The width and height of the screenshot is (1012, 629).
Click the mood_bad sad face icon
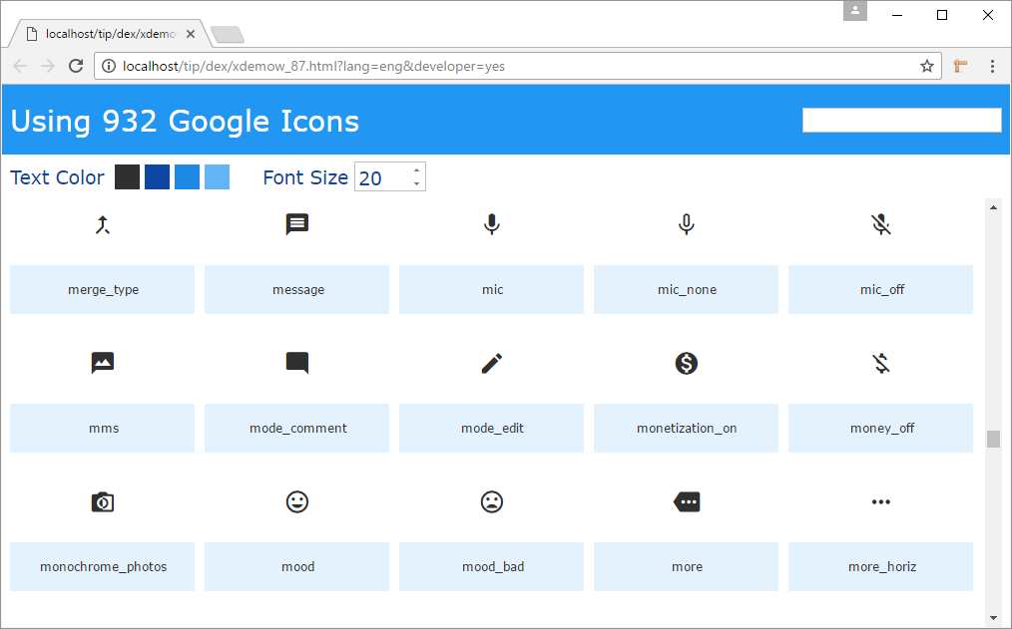(x=492, y=501)
